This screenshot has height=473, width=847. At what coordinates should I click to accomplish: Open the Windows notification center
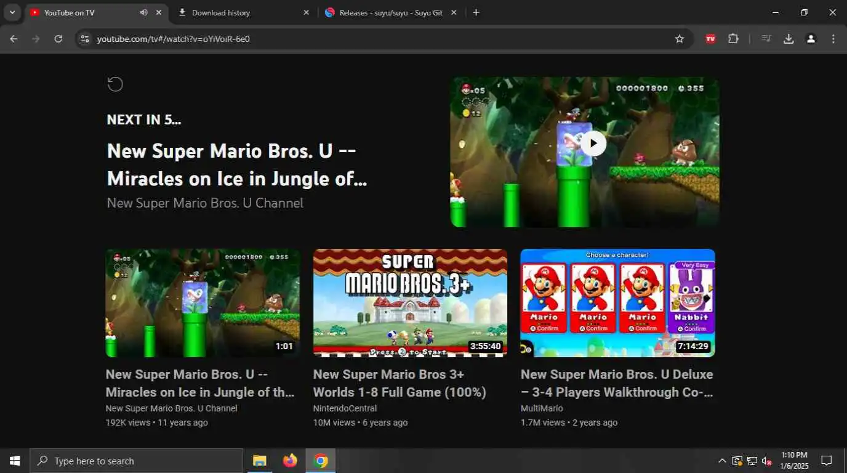(827, 461)
